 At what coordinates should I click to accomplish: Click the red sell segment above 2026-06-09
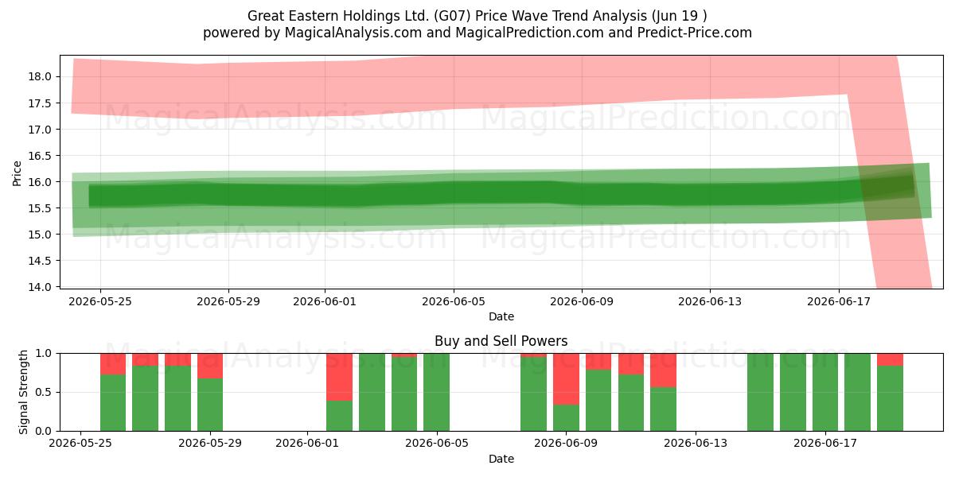coord(566,379)
